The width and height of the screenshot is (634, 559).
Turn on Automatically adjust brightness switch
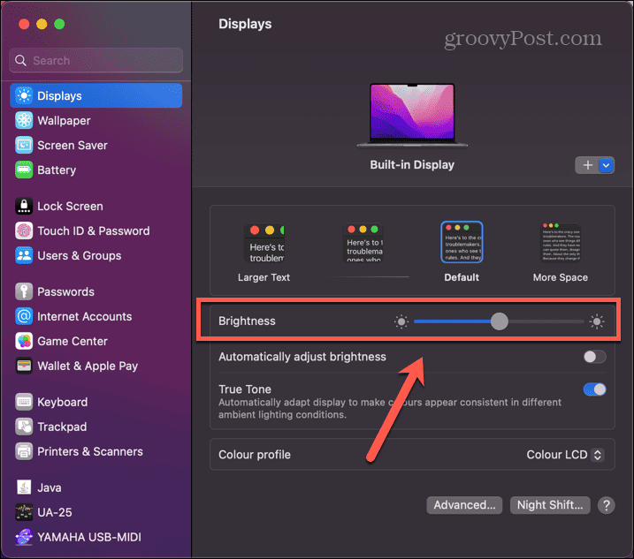coord(594,357)
